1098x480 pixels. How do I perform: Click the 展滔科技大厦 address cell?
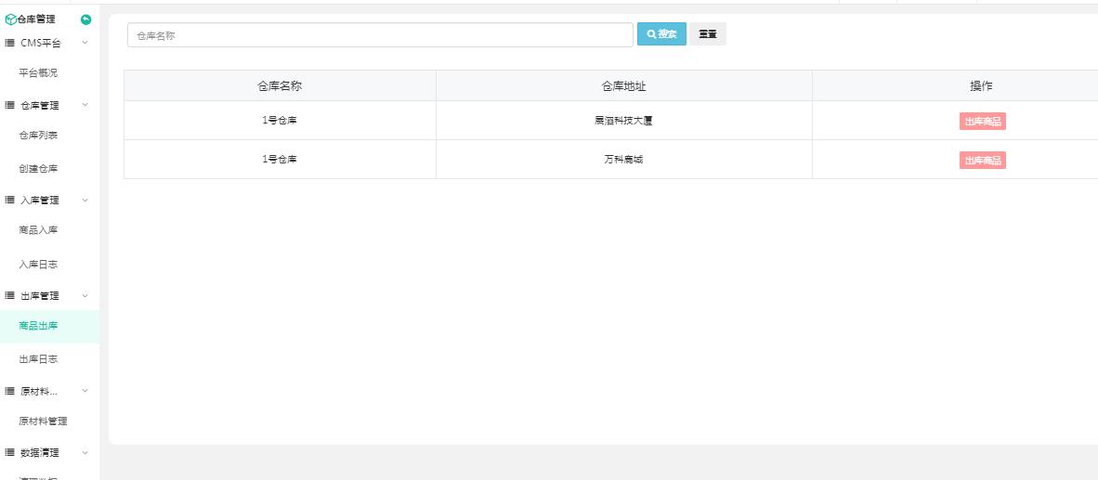pyautogui.click(x=624, y=121)
